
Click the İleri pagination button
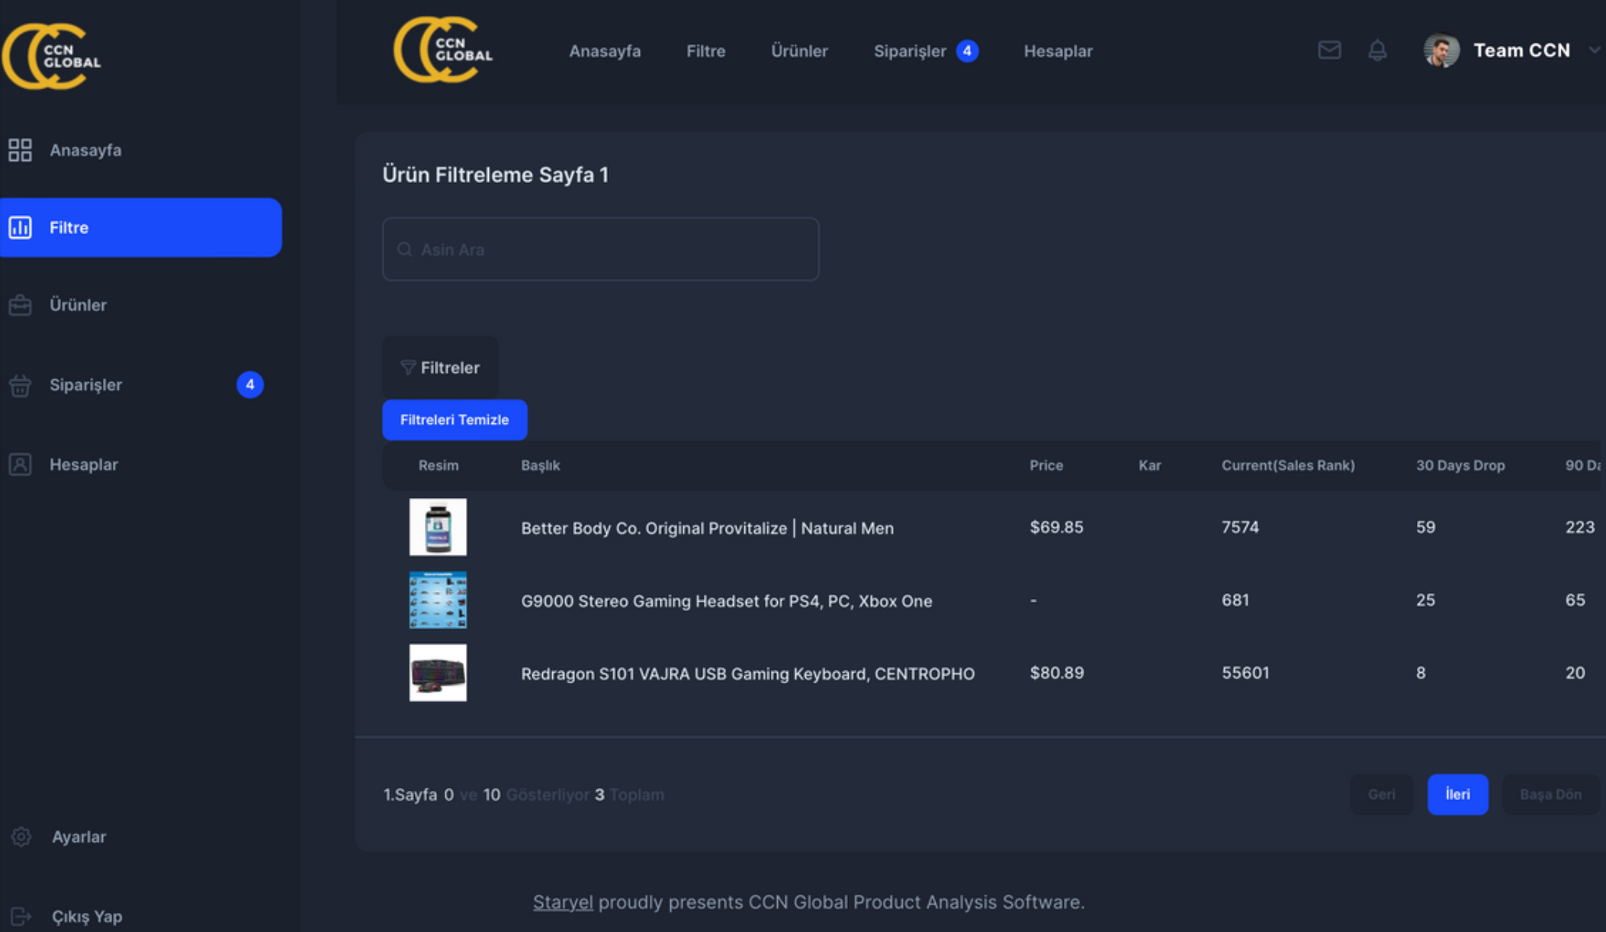[1457, 794]
